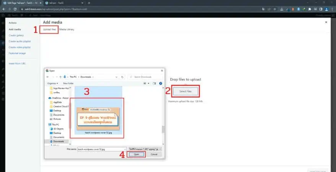Go back in the Open dialog navigation
336x172 pixels.
pos(47,77)
